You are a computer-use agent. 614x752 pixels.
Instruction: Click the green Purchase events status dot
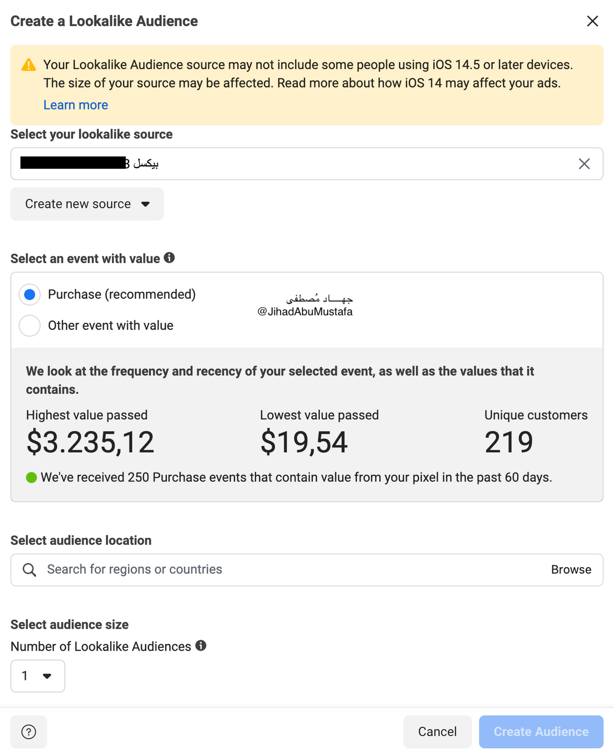31,477
